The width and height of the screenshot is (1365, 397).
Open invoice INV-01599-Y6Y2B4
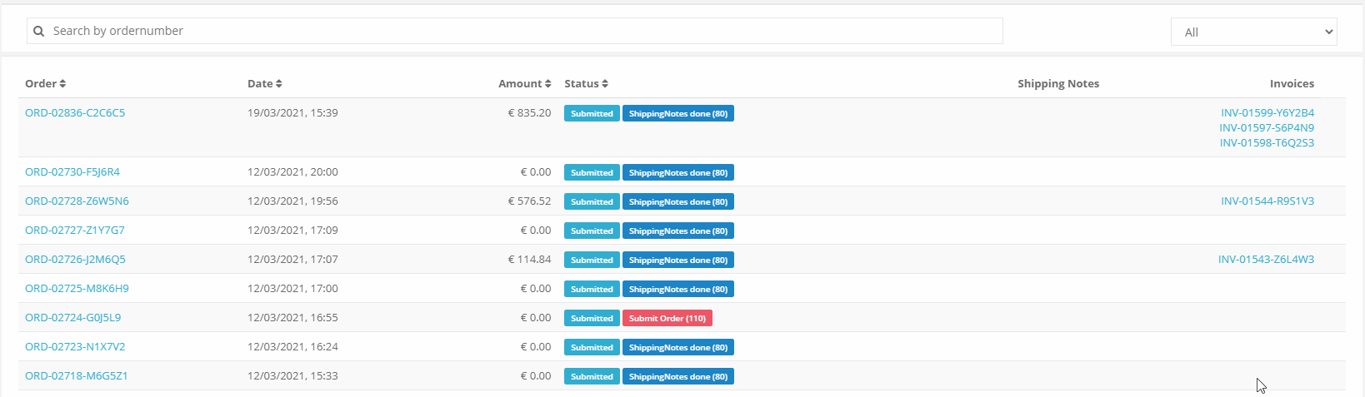(1267, 113)
